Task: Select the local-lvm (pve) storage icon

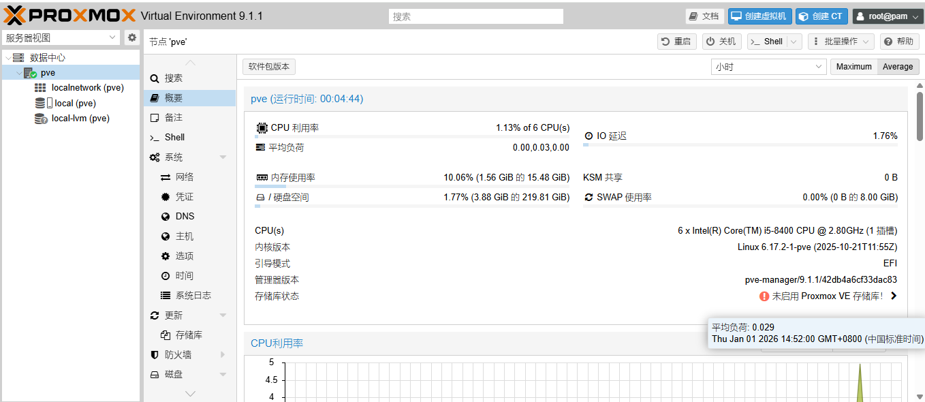Action: point(41,119)
